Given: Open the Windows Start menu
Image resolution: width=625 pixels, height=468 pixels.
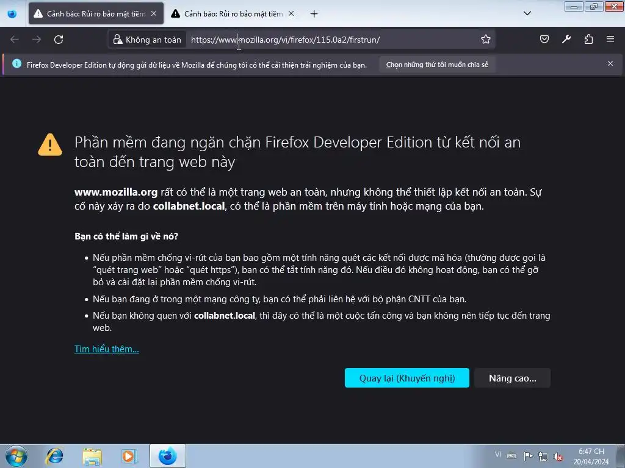Looking at the screenshot, I should click(x=16, y=456).
